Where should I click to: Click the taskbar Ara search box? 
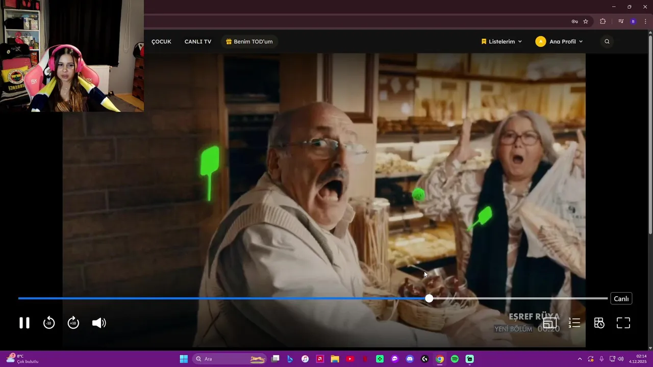(x=229, y=359)
